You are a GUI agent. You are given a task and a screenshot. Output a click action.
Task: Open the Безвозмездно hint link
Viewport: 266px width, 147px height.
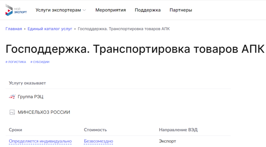point(99,141)
